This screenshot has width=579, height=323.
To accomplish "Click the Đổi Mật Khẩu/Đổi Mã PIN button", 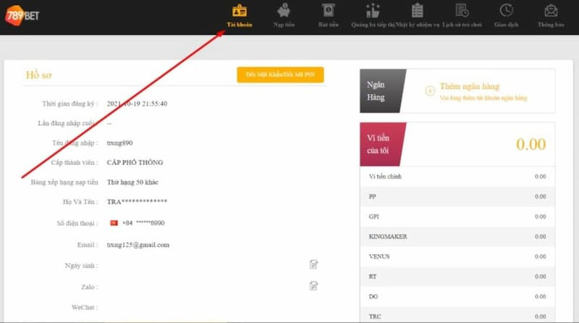I will 280,75.
